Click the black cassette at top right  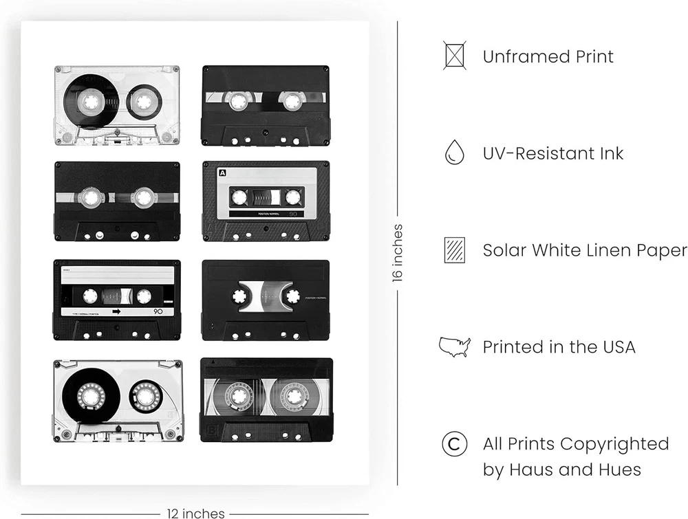[266, 105]
